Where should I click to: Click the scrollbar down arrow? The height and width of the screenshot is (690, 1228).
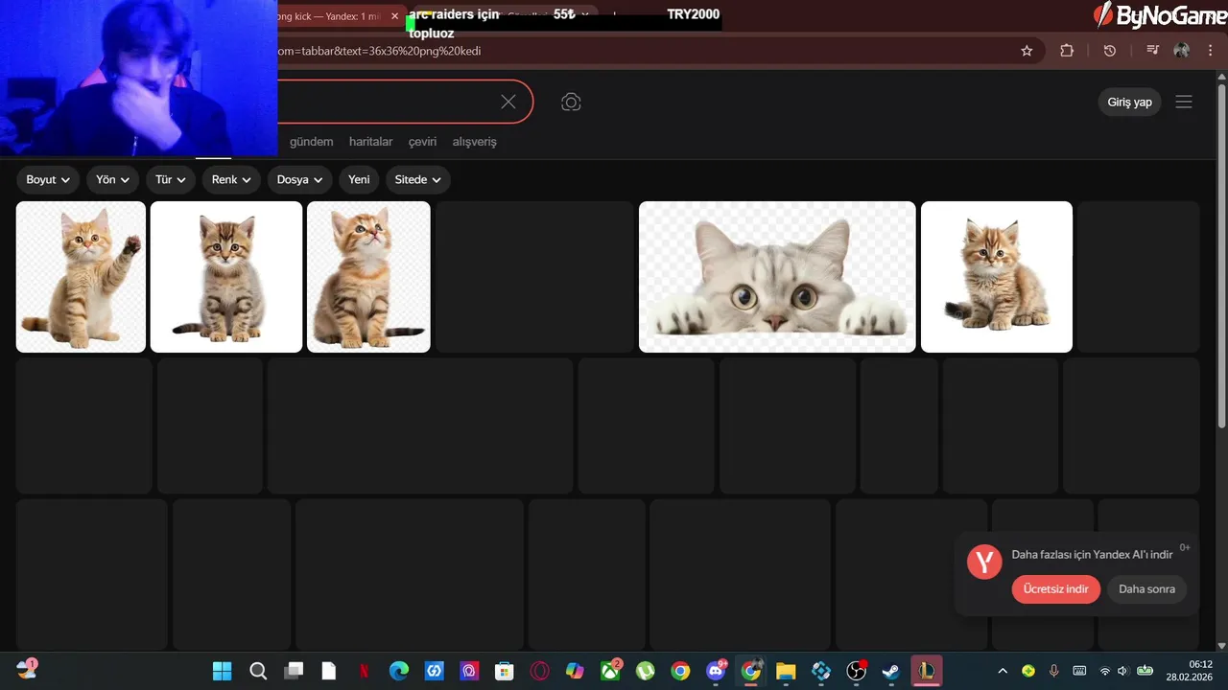(1221, 646)
